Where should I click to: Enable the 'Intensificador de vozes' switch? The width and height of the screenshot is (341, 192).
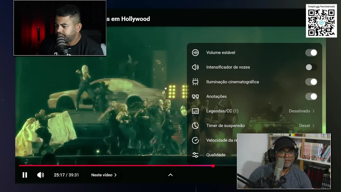coord(311,67)
